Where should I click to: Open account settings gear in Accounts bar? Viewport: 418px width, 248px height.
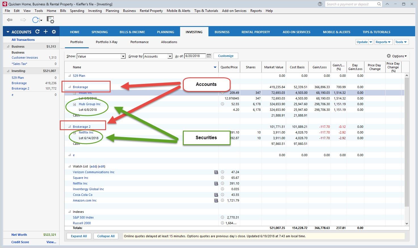(x=54, y=32)
